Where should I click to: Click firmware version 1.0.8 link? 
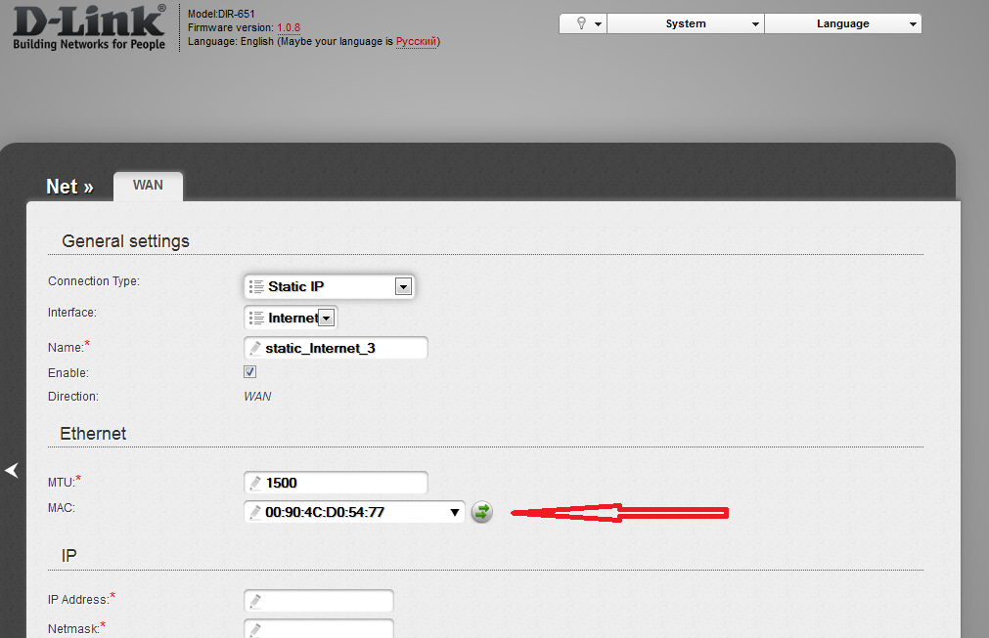[x=289, y=27]
